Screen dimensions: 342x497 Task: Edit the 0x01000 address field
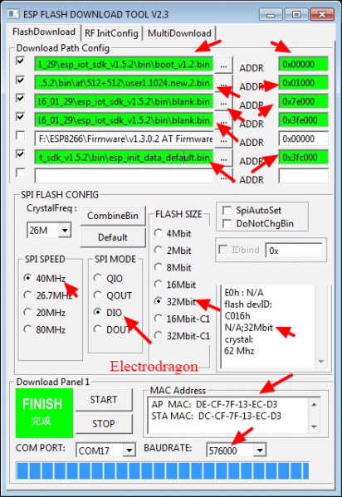pos(303,83)
